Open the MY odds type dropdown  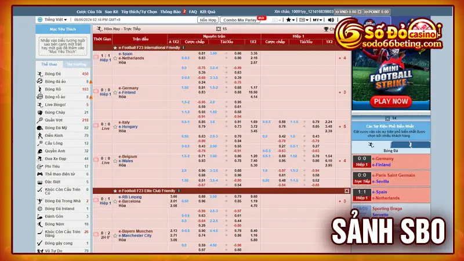(x=318, y=20)
